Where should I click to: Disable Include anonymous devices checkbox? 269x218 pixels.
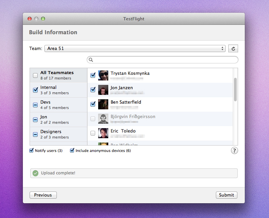(x=72, y=150)
